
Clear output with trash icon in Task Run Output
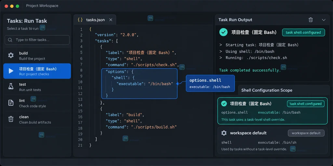tap(311, 20)
